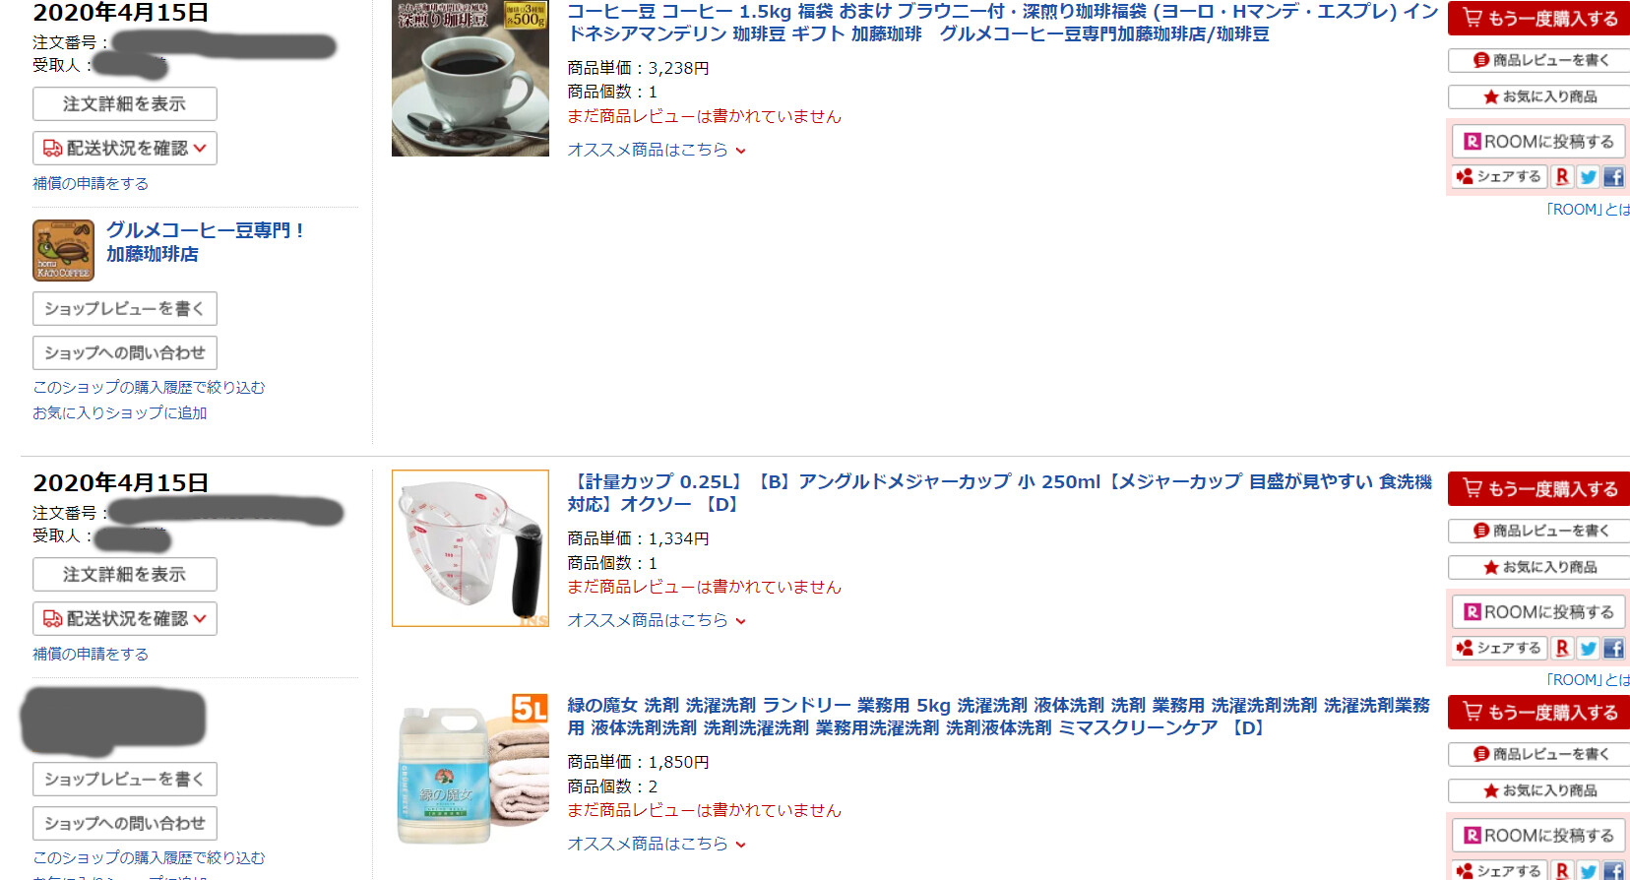Expand オススメ商品はこちら under 緑の魔女 detergent

pyautogui.click(x=657, y=844)
